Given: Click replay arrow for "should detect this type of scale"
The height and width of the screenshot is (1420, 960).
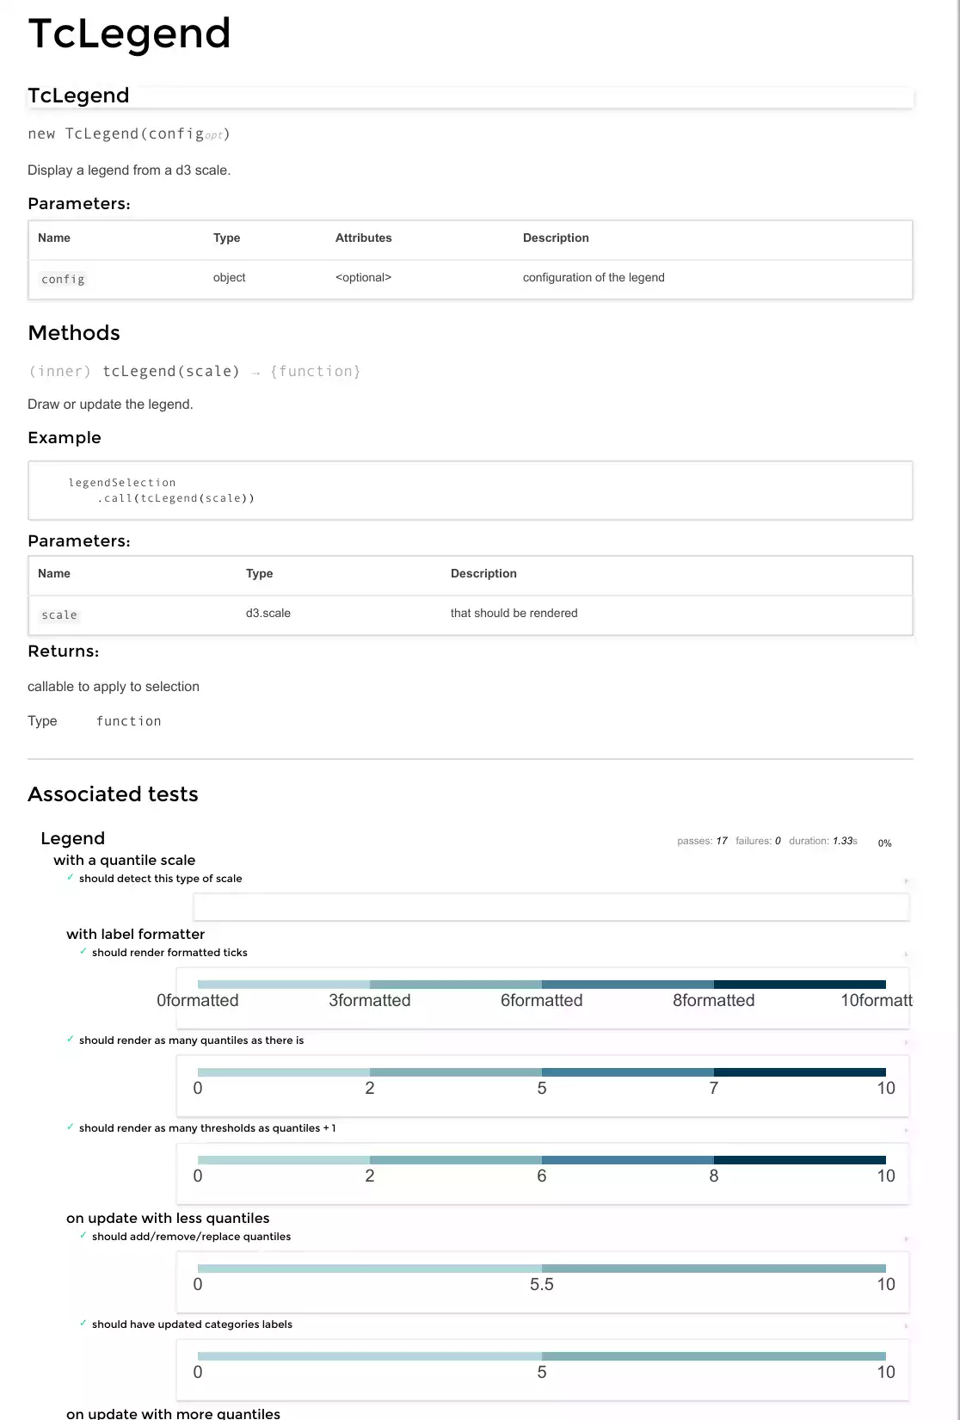Looking at the screenshot, I should tap(906, 880).
